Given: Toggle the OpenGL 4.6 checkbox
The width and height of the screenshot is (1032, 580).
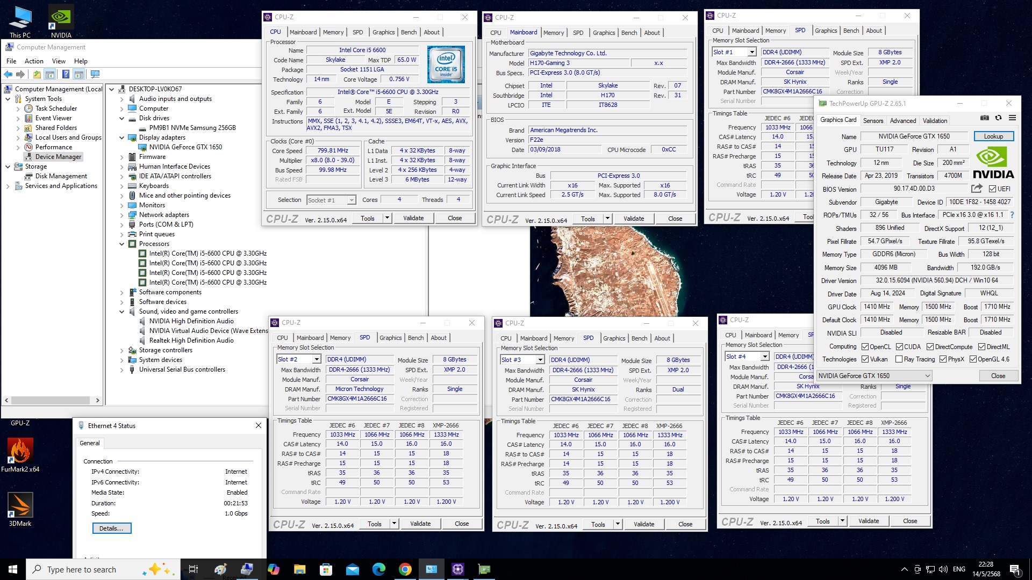Looking at the screenshot, I should click(973, 359).
